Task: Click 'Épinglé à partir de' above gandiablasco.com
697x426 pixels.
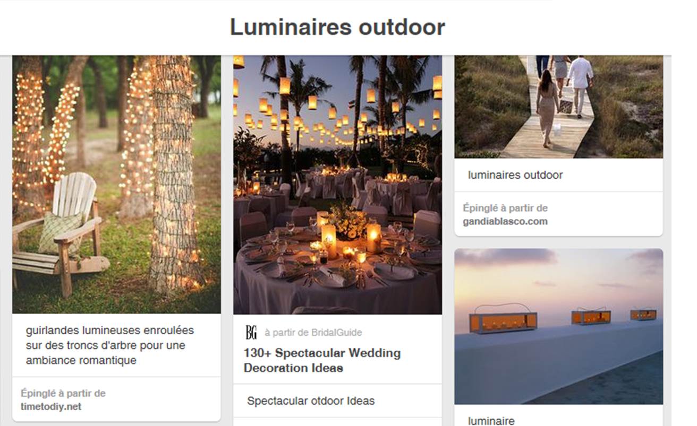Action: pos(505,208)
